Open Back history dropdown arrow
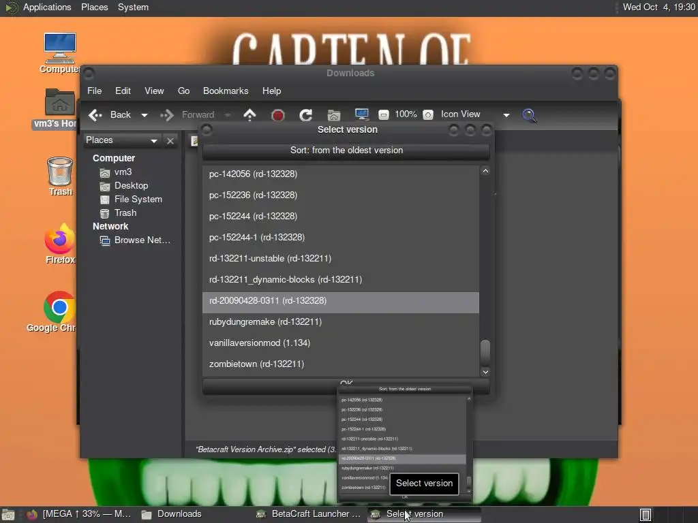 145,115
